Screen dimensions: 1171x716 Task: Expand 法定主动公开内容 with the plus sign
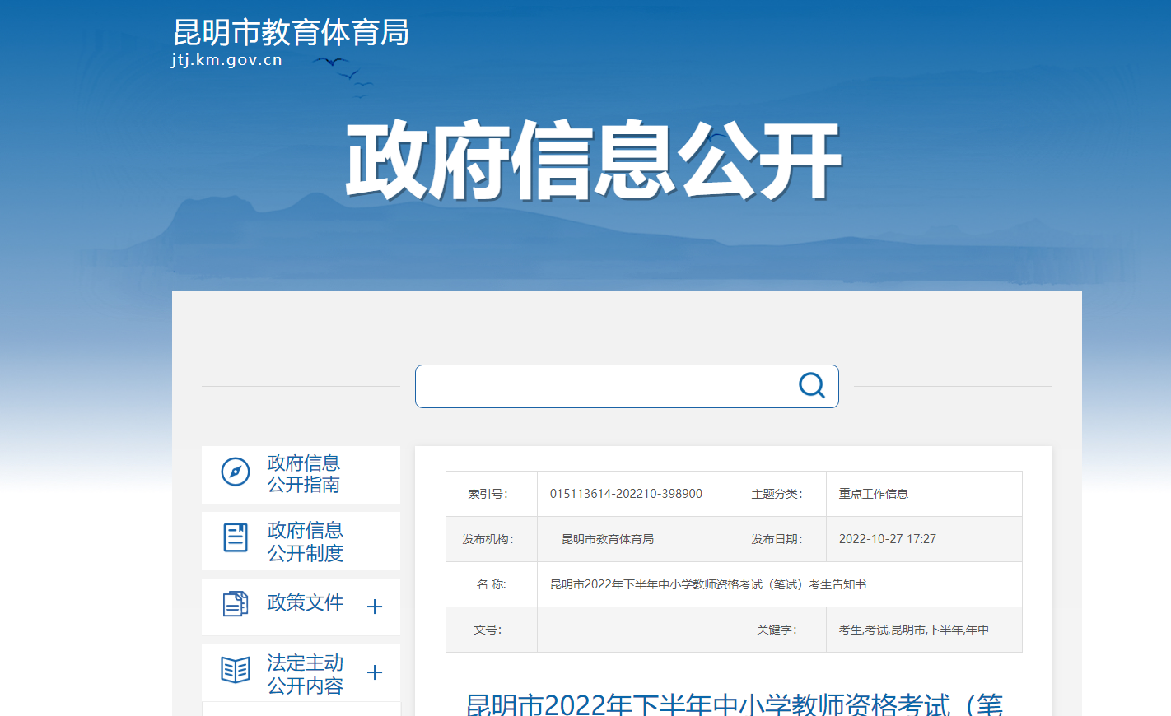(x=375, y=672)
